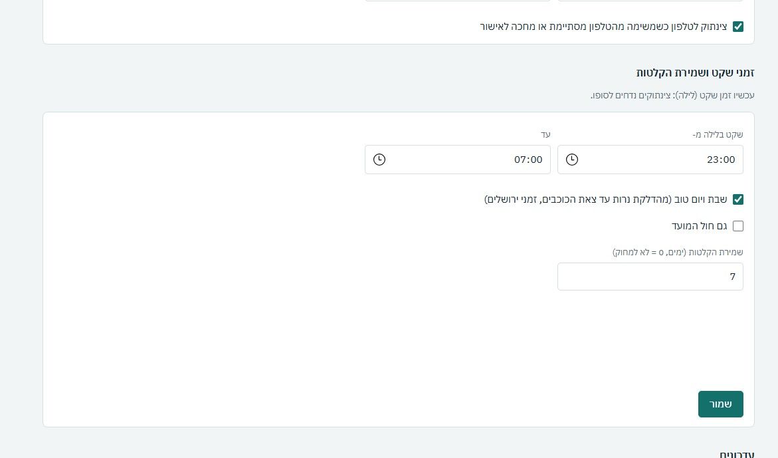Click the זמני שקט ושמירת הקלטות heading
The width and height of the screenshot is (778, 458).
coord(695,73)
